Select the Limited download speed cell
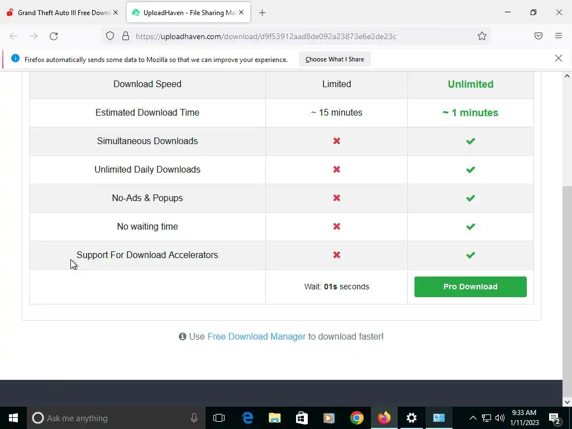 336,84
